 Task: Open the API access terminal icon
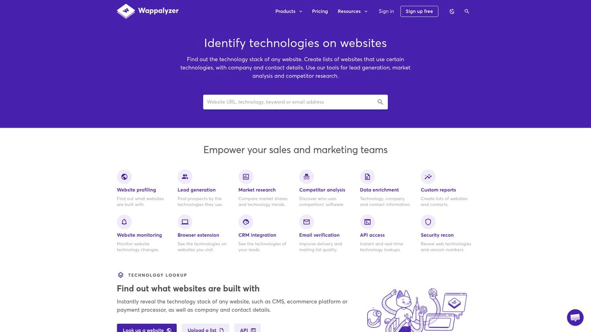tap(367, 222)
